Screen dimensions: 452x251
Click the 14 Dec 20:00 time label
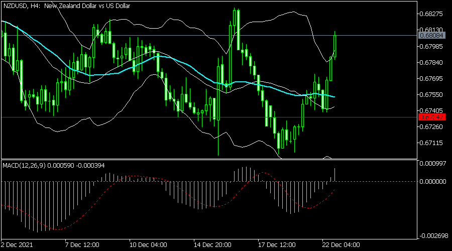click(x=212, y=245)
